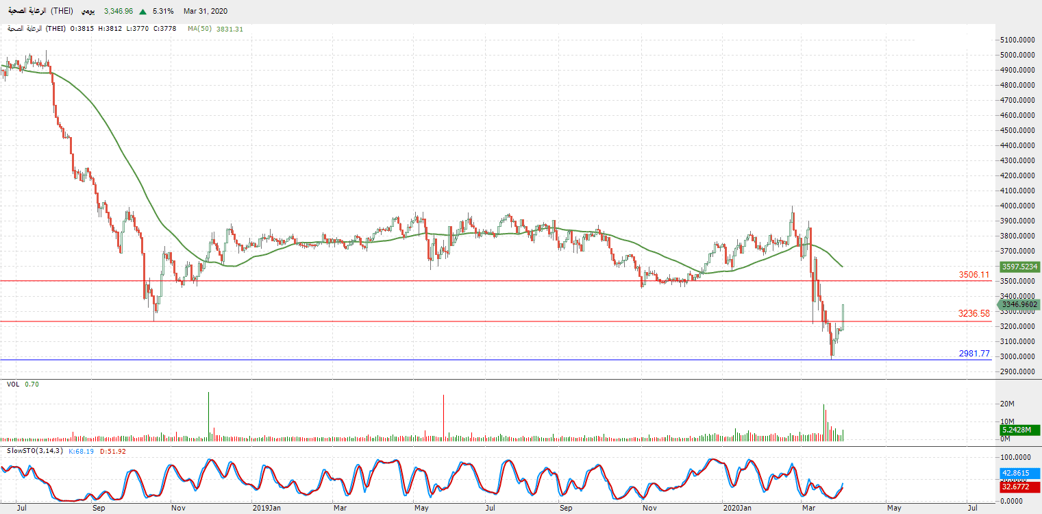Click the red 32.6772 stochastic tag

coord(1019,487)
